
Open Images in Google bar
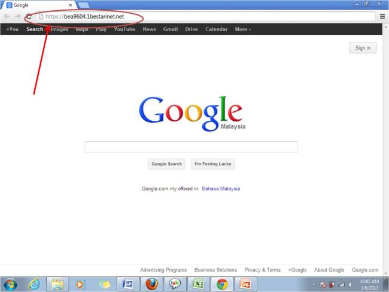[59, 29]
